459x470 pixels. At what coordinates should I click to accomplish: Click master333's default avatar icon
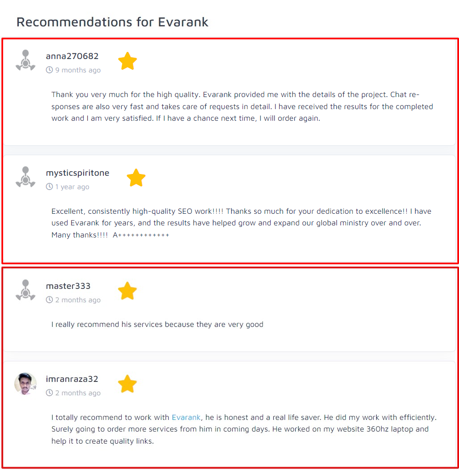click(25, 290)
